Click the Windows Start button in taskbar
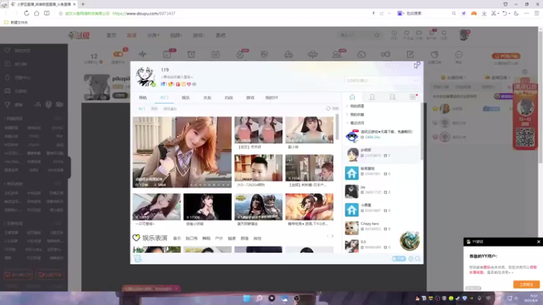 246,298
